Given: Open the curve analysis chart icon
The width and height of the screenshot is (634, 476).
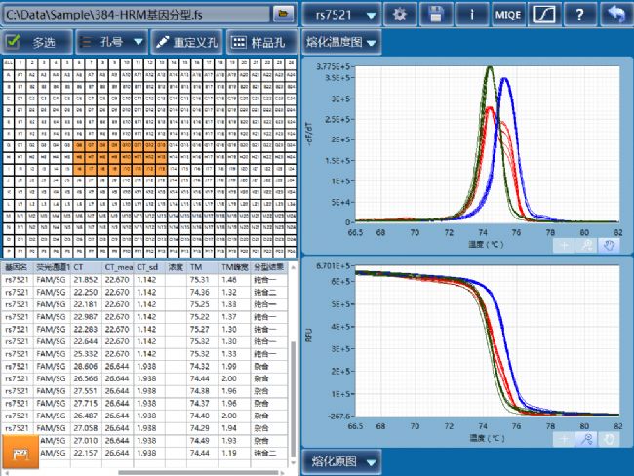Looking at the screenshot, I should [x=544, y=15].
